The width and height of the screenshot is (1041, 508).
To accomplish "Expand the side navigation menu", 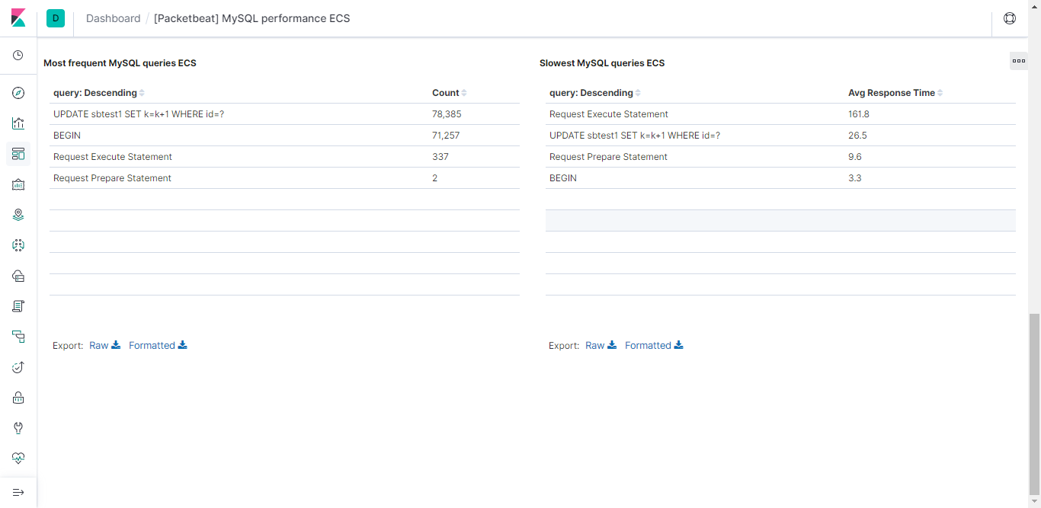I will [x=18, y=492].
